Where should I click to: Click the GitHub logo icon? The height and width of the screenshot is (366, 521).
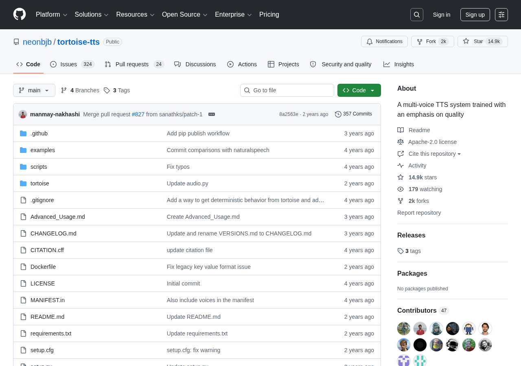click(20, 14)
